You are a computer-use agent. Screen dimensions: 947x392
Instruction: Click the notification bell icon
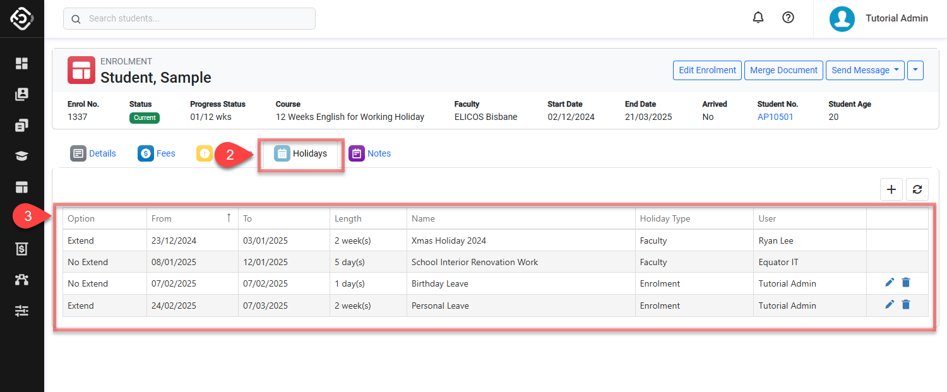(758, 18)
